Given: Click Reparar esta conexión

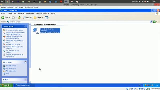Looking at the screenshot, I should click(x=13, y=44).
